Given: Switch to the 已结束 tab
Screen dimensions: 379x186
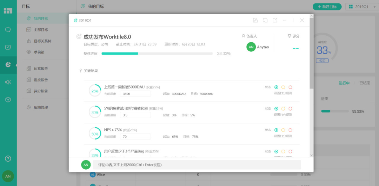Looking at the screenshot, I should (365, 83).
